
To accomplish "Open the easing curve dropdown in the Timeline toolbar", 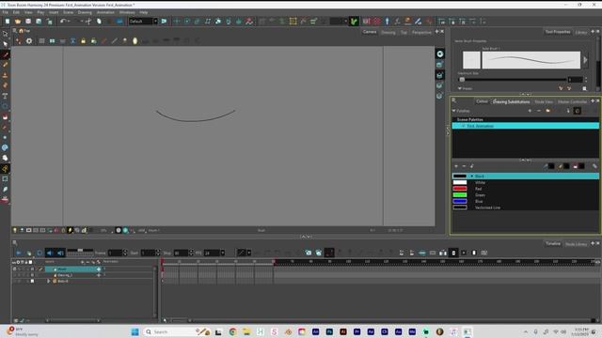I will pos(248,253).
